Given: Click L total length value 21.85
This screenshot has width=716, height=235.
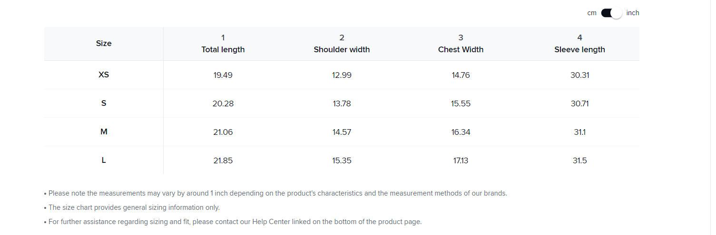Looking at the screenshot, I should click(x=223, y=160).
